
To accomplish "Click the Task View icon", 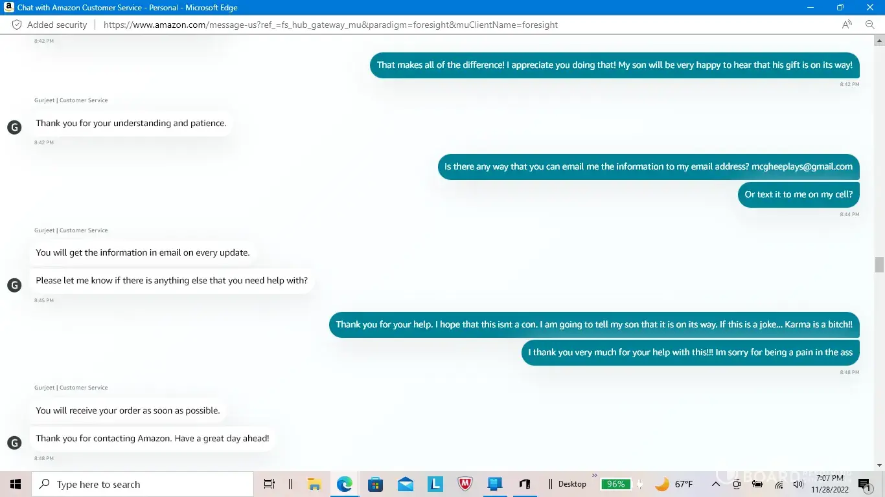I will pos(270,484).
